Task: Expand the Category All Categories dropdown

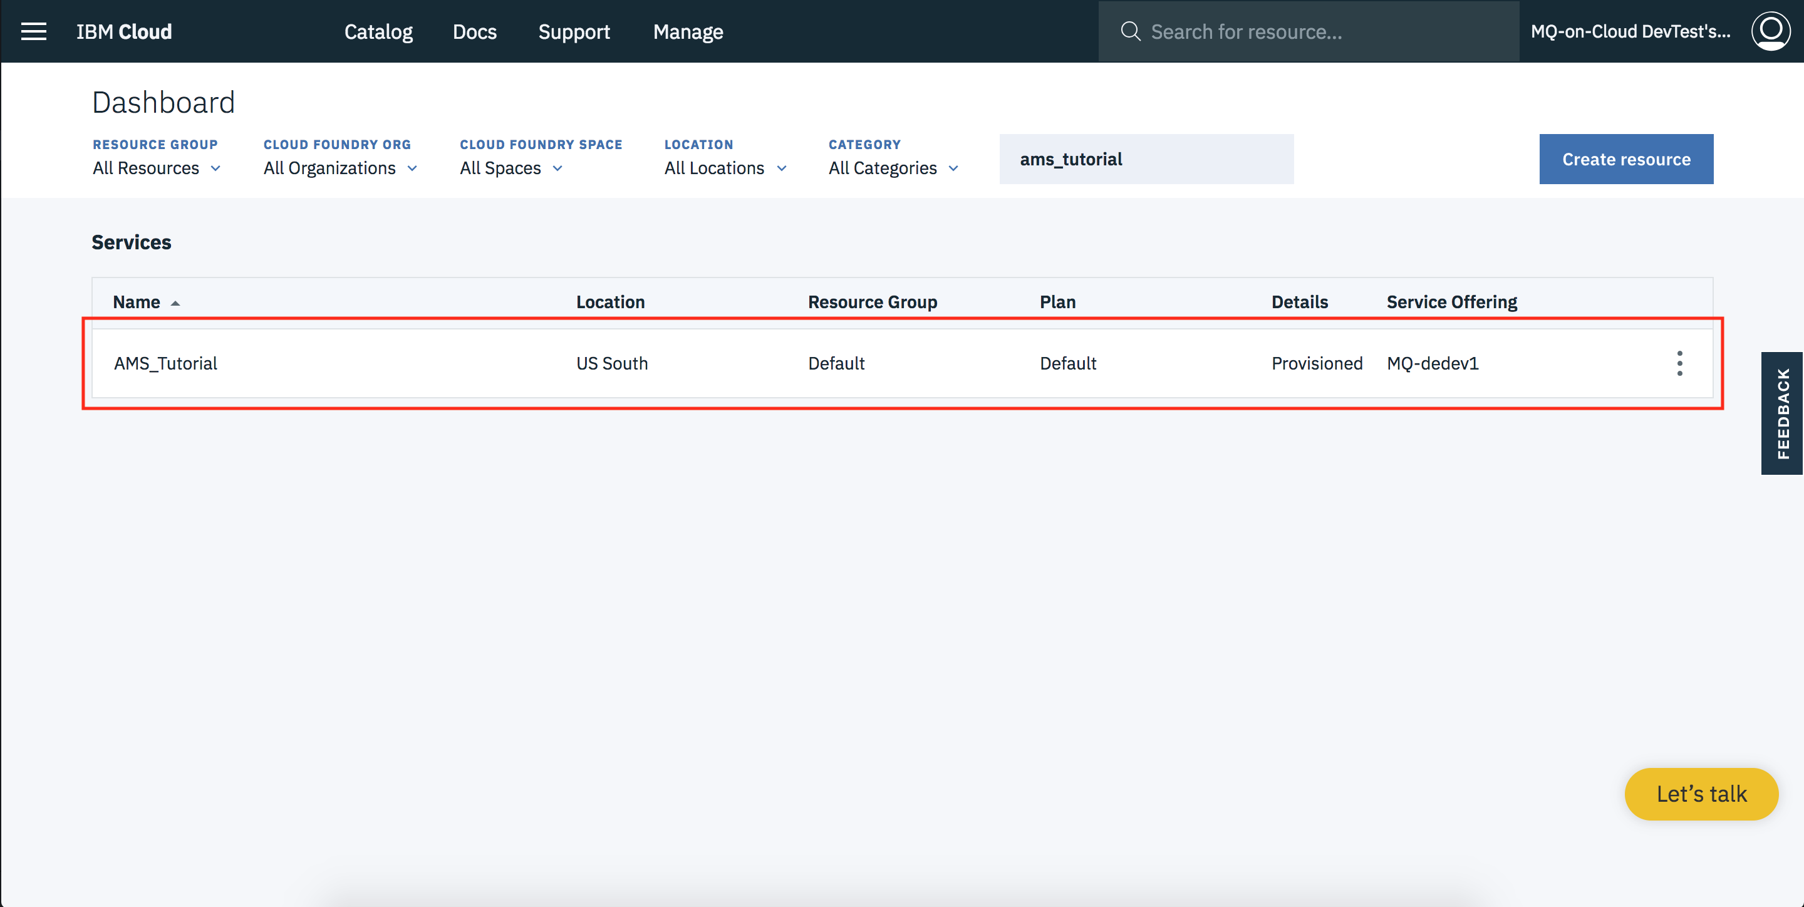Action: [893, 168]
